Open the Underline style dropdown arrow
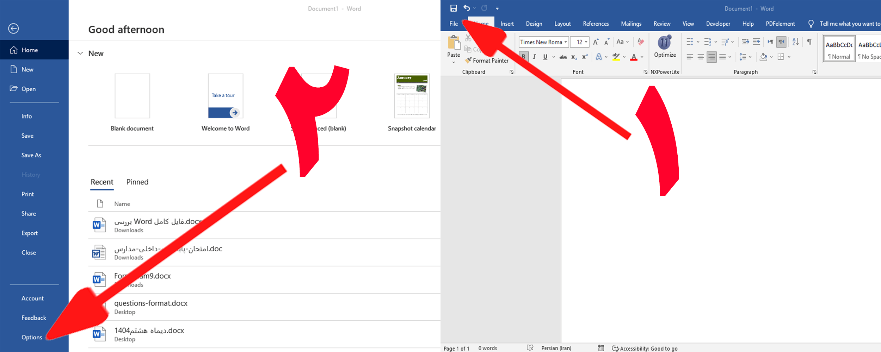 553,57
